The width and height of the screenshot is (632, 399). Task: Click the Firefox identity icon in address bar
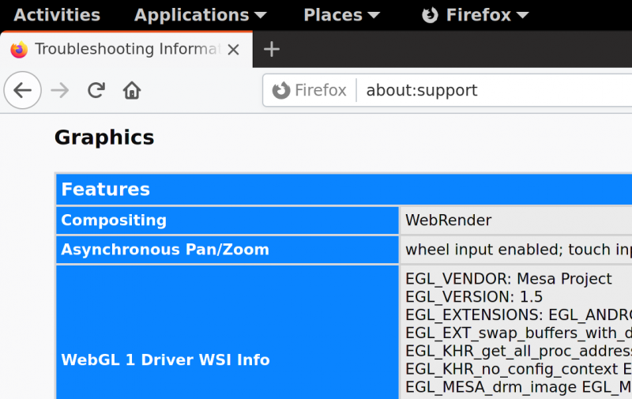[x=281, y=90]
